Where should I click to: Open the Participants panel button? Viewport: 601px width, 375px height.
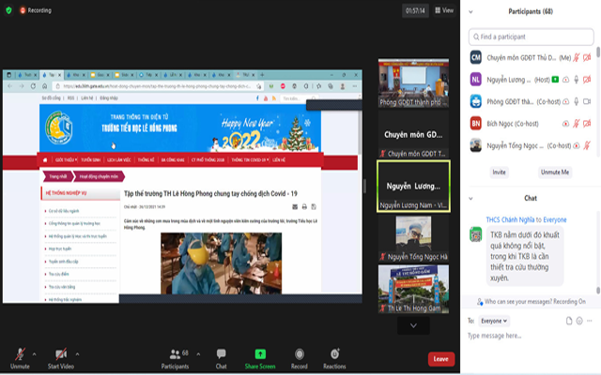[176, 358]
